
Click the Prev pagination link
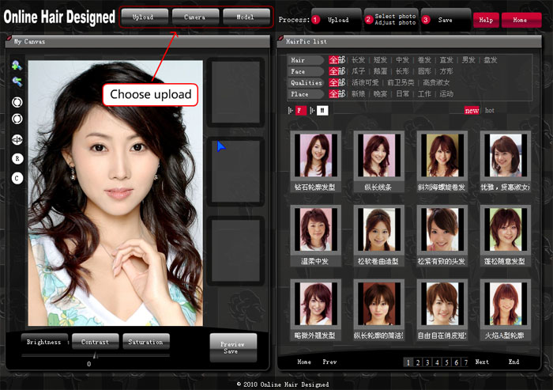click(x=329, y=362)
